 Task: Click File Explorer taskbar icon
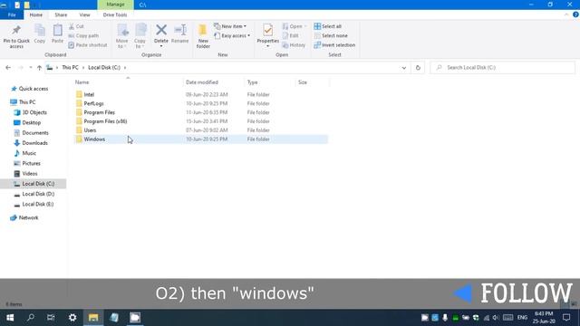(x=93, y=318)
